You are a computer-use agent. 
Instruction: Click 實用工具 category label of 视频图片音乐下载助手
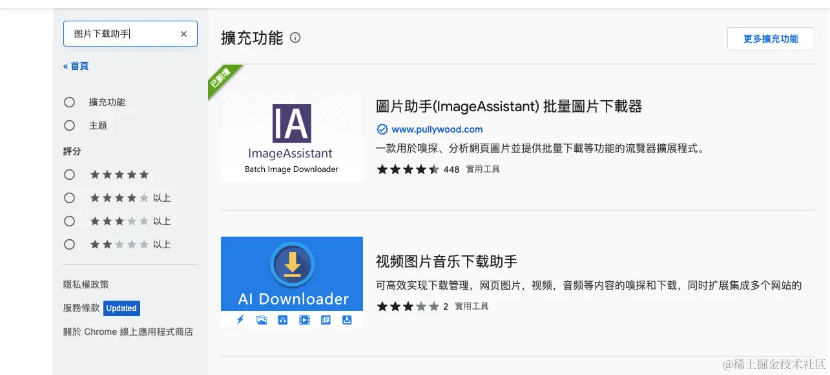[472, 306]
